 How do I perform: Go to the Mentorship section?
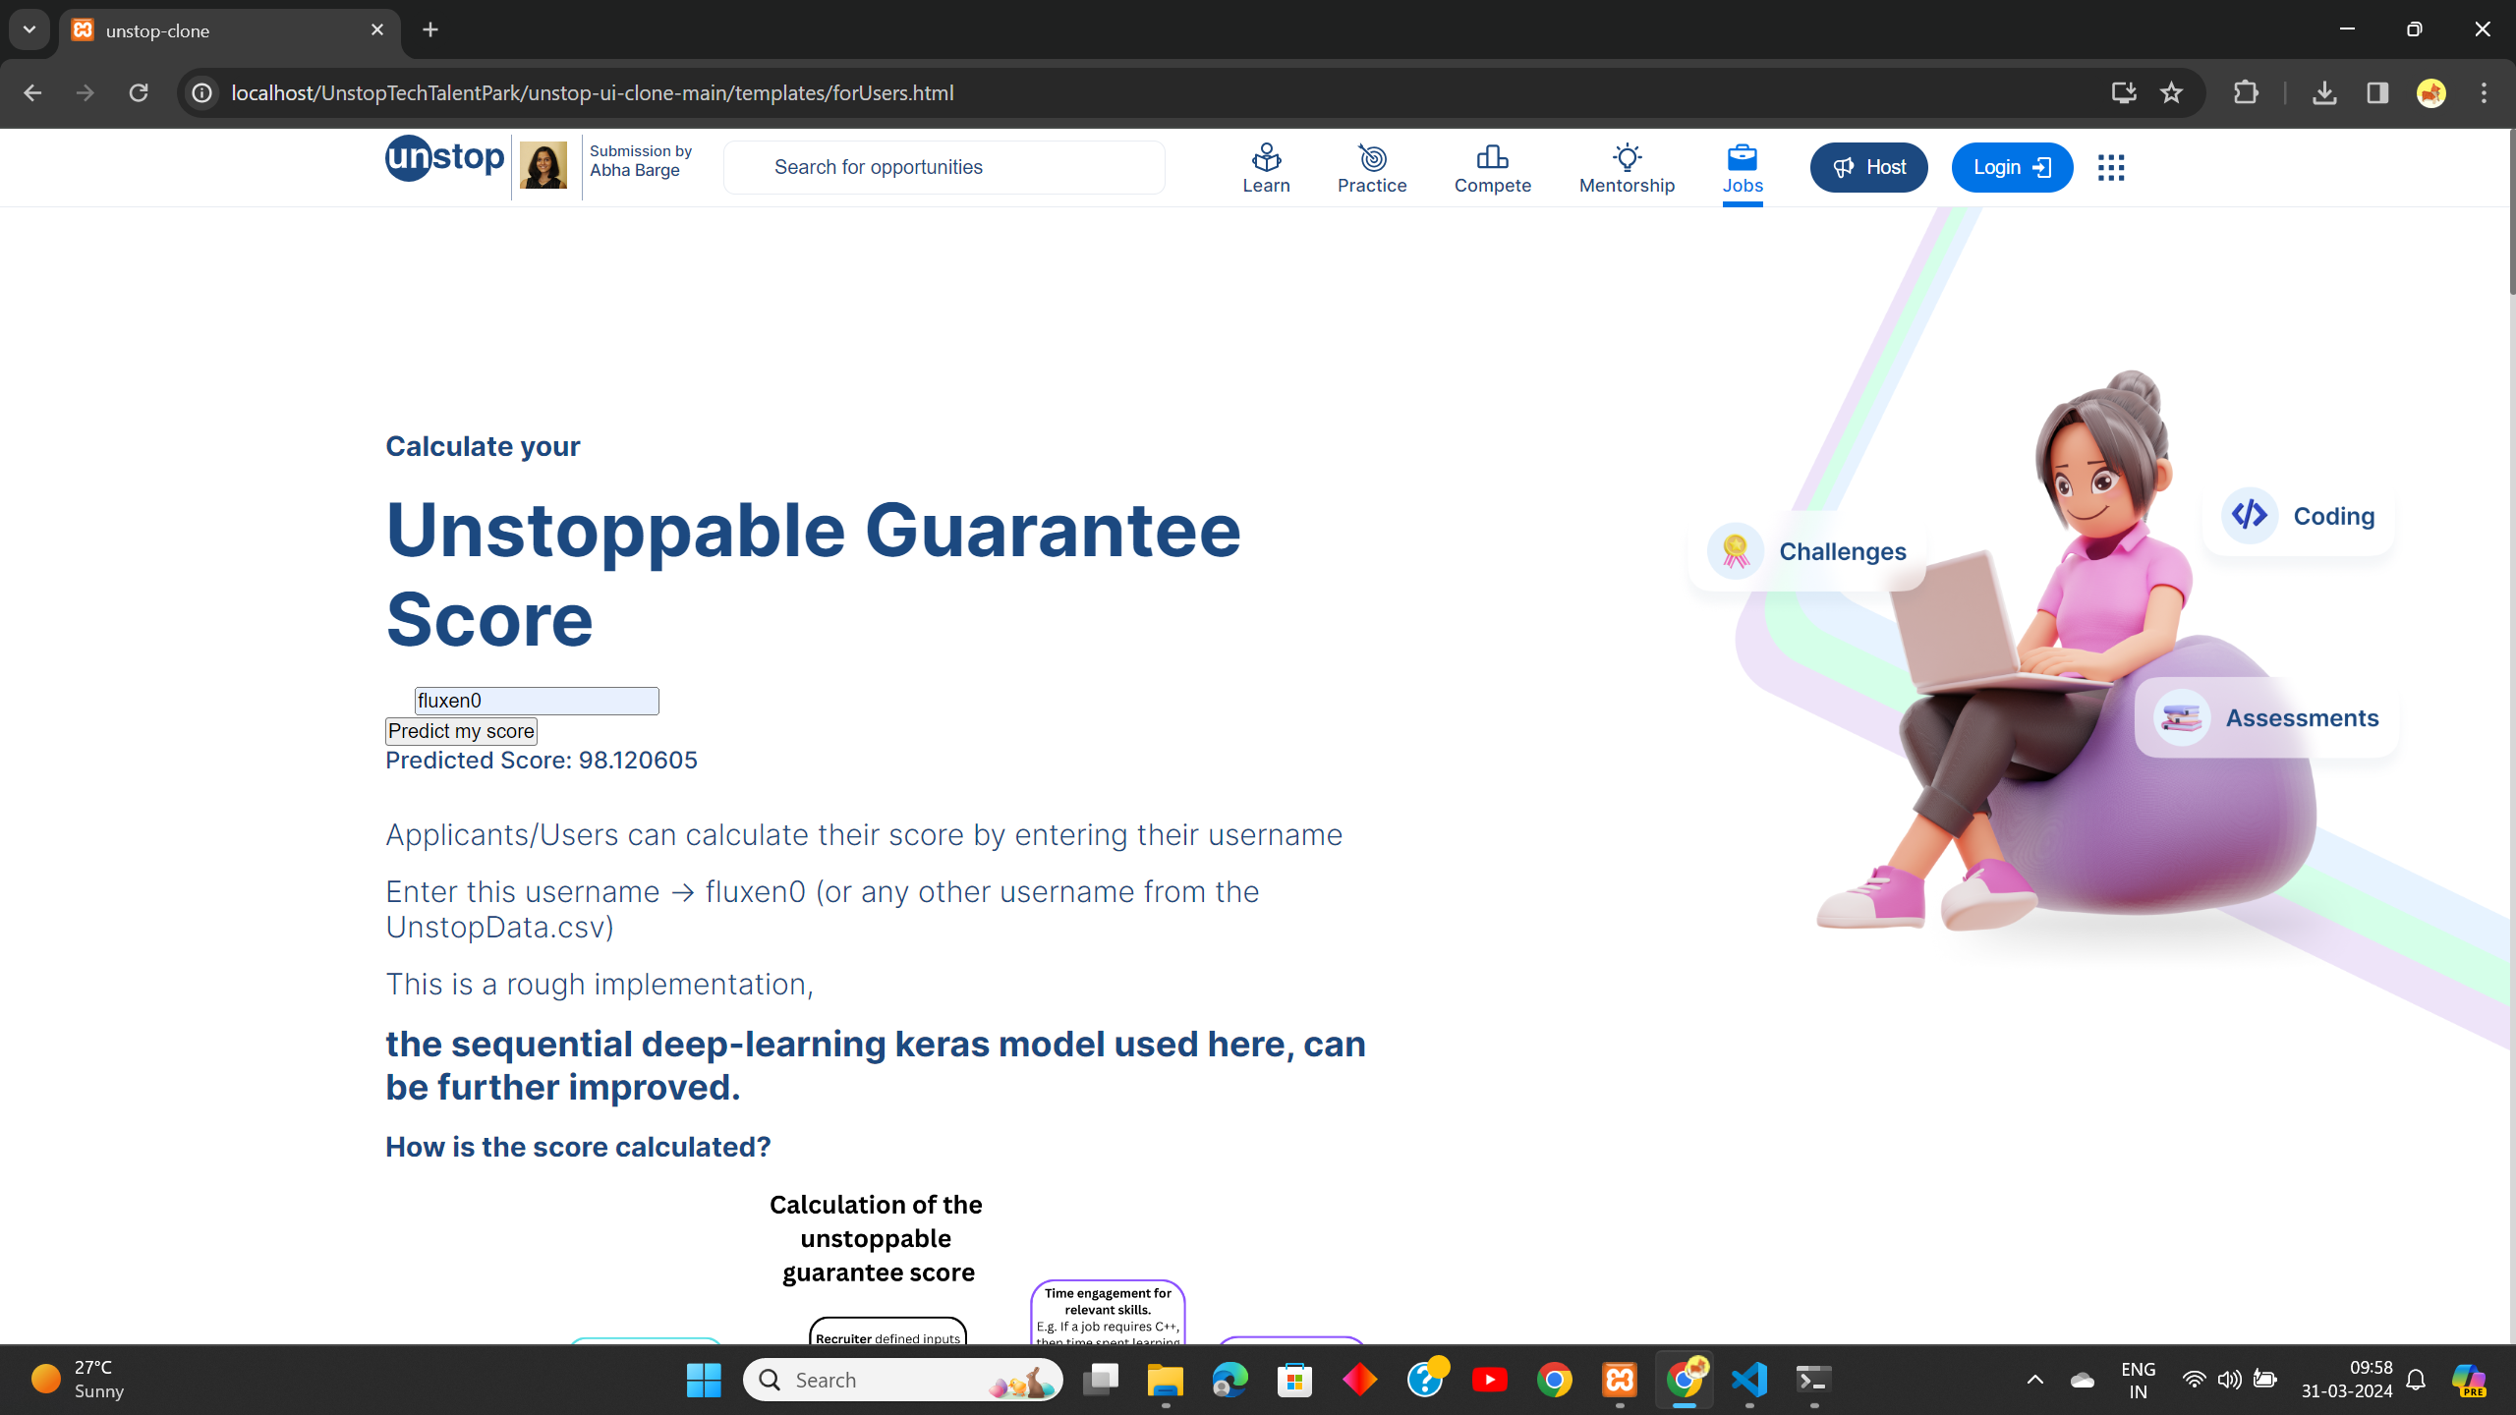1627,168
